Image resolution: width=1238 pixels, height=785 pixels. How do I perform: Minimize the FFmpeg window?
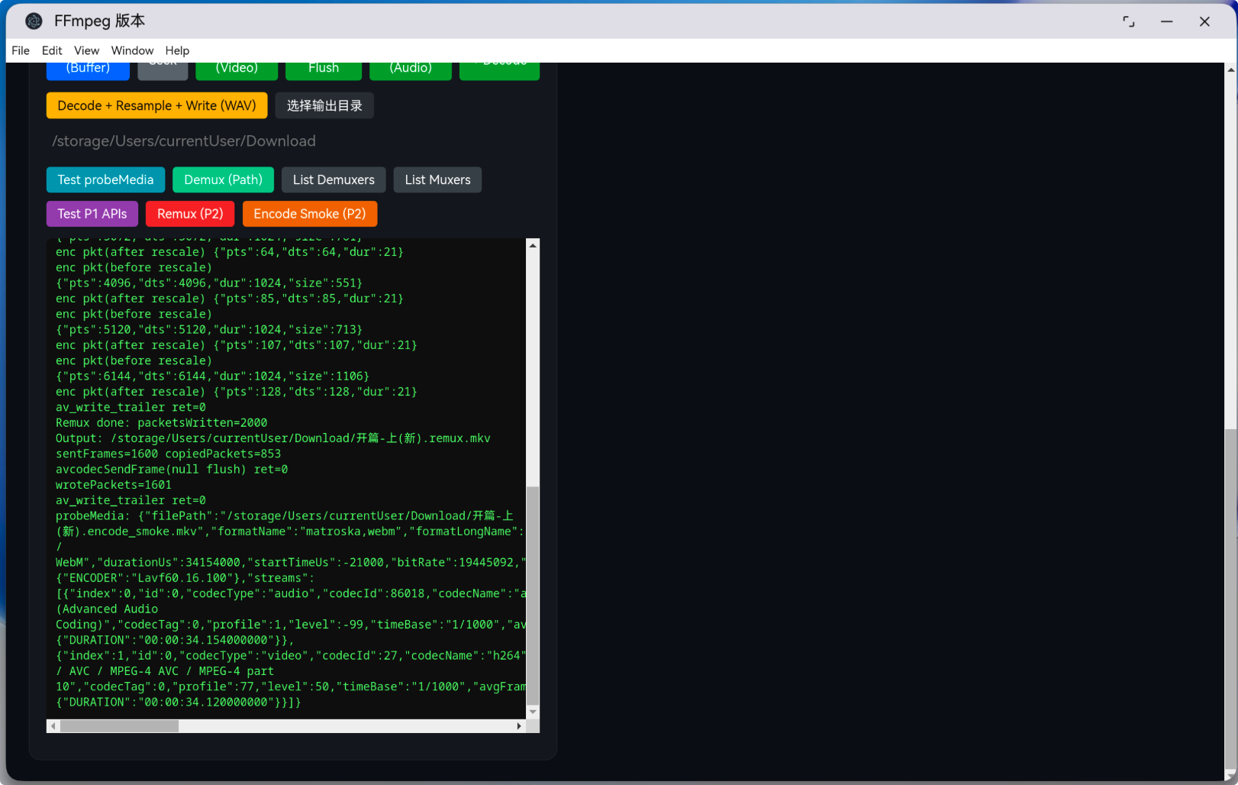(1167, 21)
